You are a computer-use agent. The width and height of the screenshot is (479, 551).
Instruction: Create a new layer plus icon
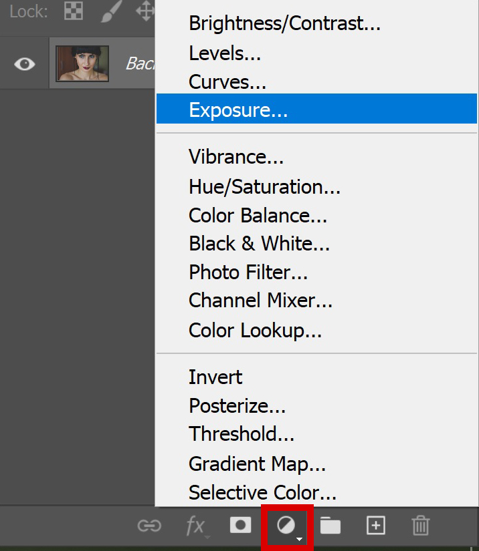pyautogui.click(x=376, y=526)
